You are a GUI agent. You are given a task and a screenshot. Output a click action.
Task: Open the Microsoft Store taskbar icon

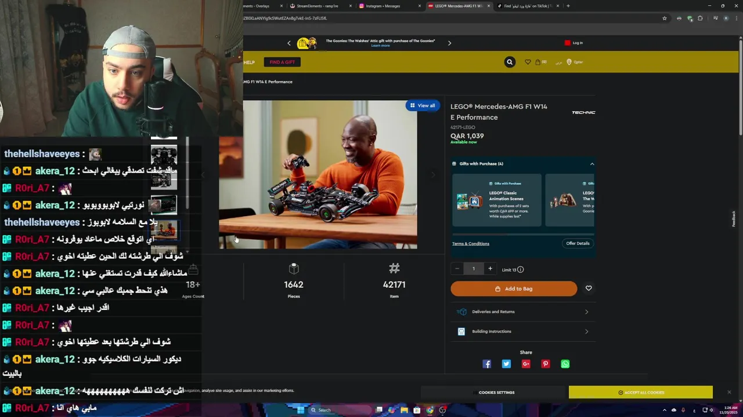click(x=417, y=410)
